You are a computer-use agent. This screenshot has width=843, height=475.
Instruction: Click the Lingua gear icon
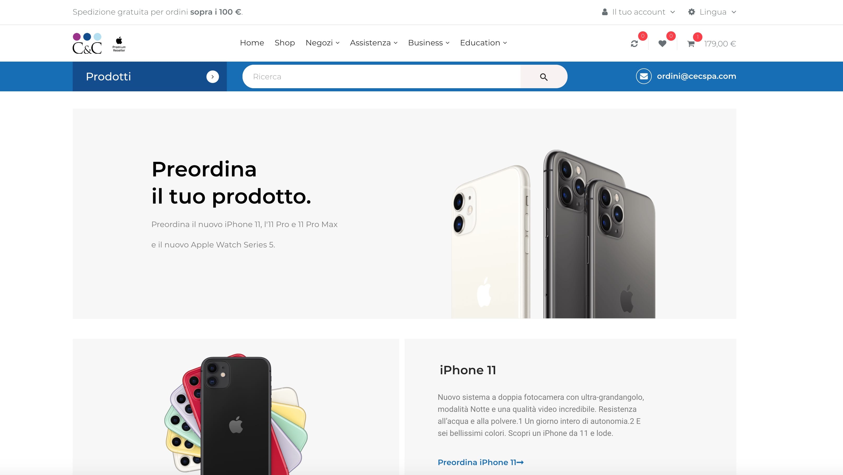tap(691, 12)
